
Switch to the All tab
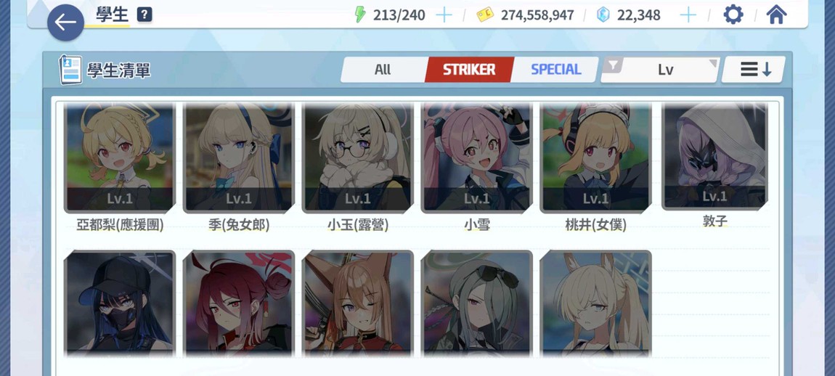tap(383, 70)
